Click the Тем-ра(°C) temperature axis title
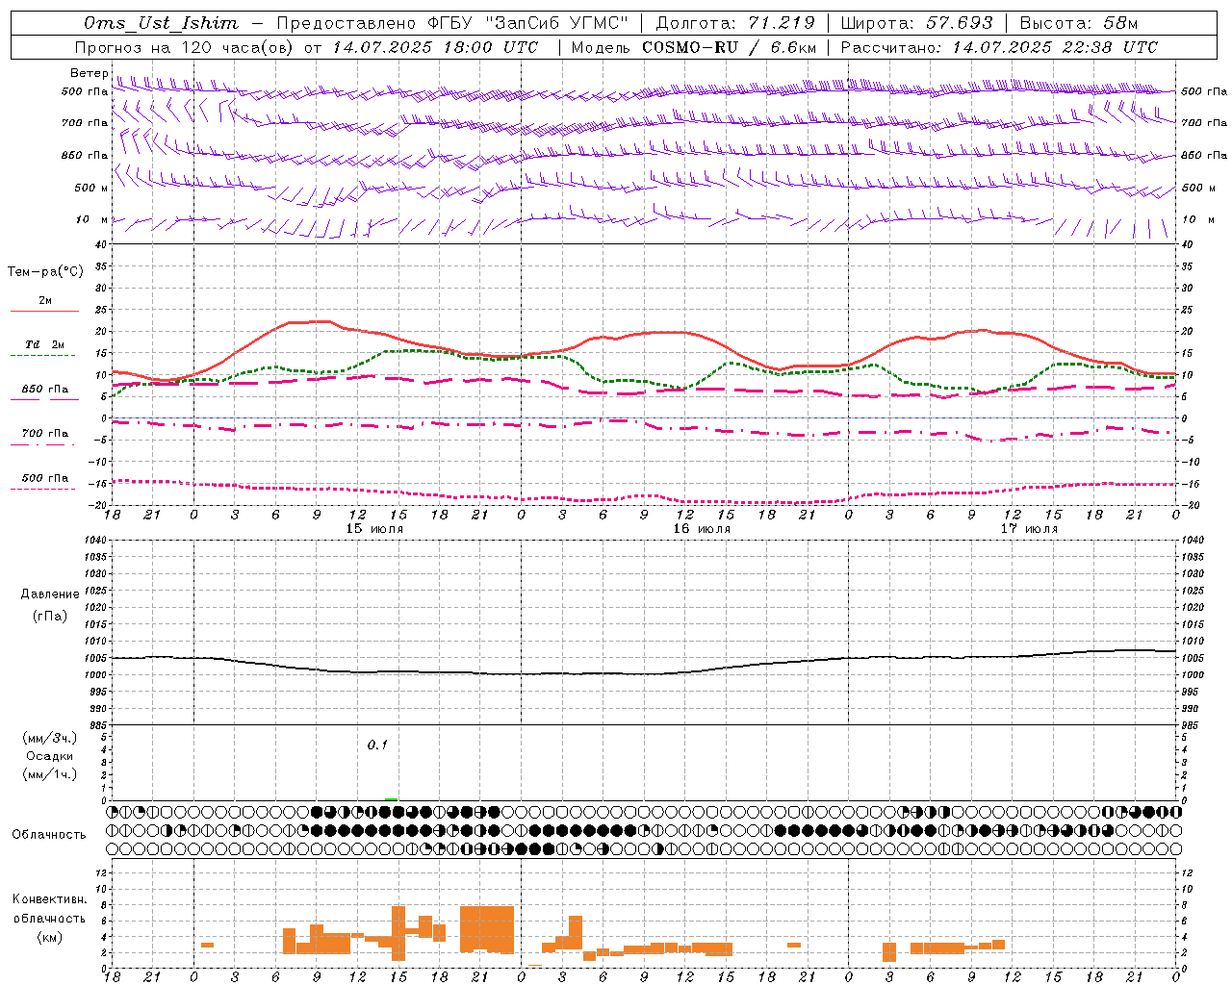 (x=45, y=272)
